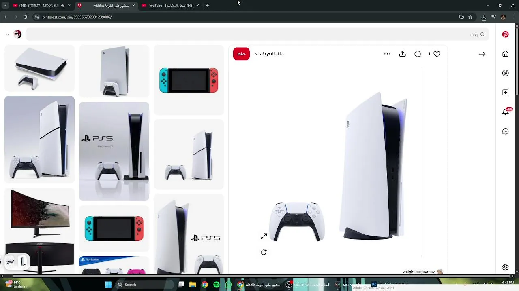
Task: Open white PS5 upright top thumbnail
Action: (114, 71)
